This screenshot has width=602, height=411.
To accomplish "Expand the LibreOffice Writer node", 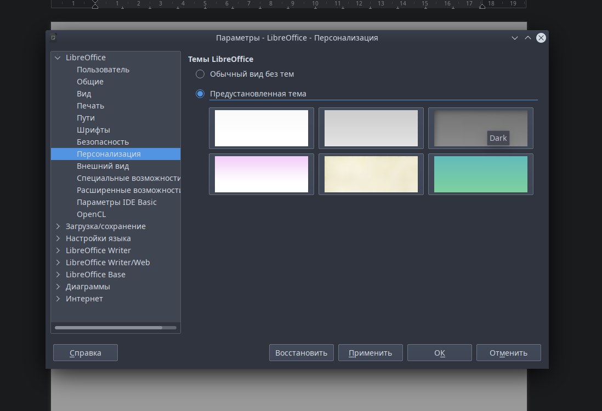I will (x=58, y=250).
